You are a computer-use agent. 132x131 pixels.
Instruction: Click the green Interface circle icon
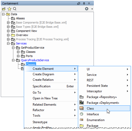point(82,114)
